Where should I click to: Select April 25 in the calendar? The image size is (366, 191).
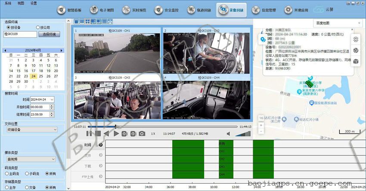[41, 76]
